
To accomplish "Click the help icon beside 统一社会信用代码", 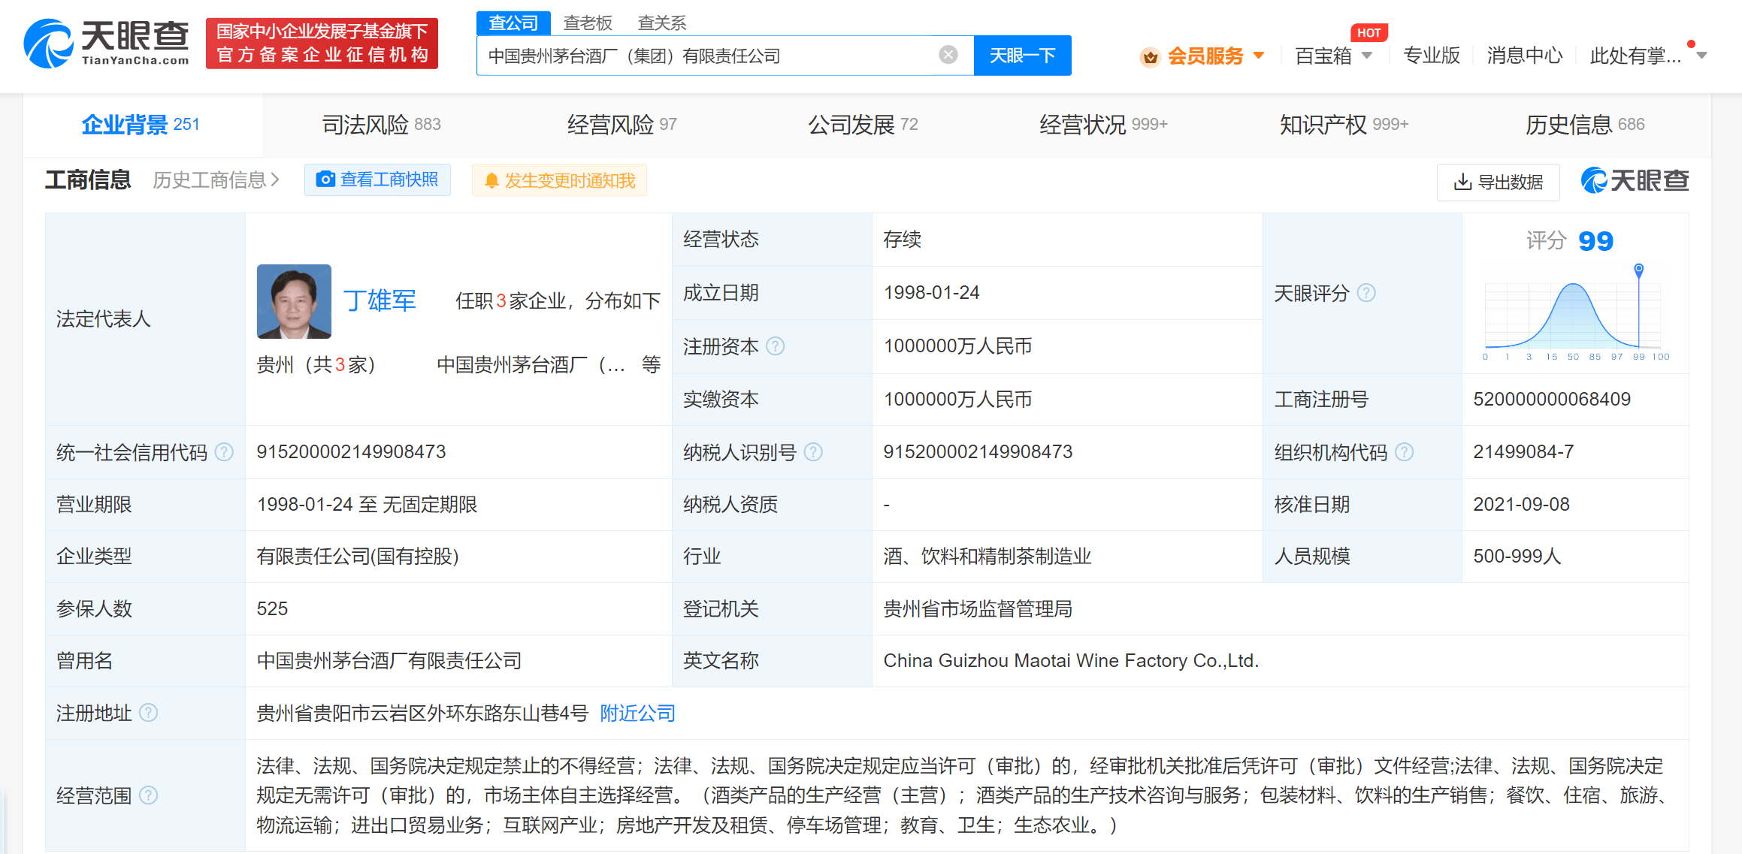I will 224,452.
